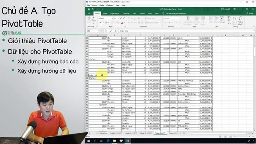Click the AutoSum sigma icon
This screenshot has height=144, width=256.
[x=228, y=17]
